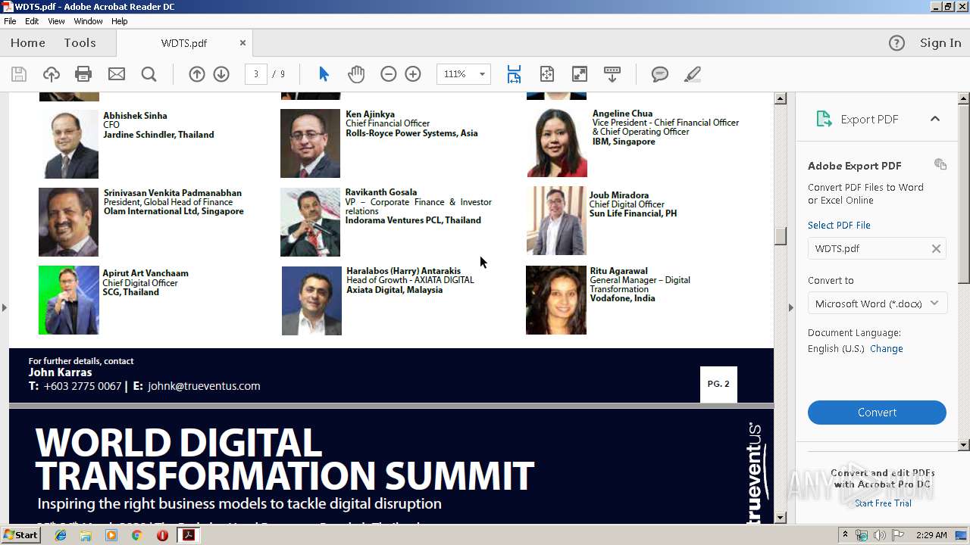Activate the Selection arrow tool

click(x=324, y=74)
